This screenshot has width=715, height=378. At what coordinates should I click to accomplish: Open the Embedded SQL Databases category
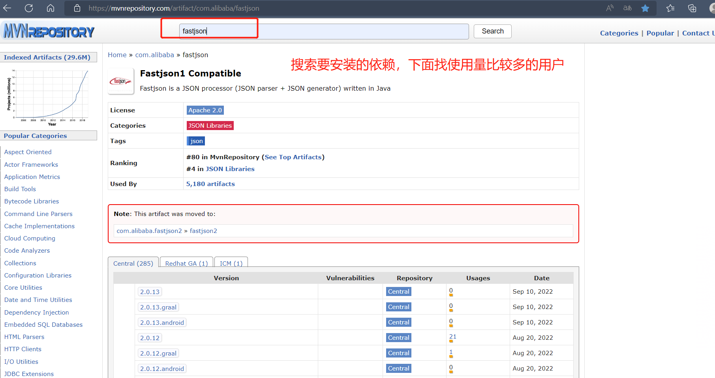pyautogui.click(x=43, y=324)
